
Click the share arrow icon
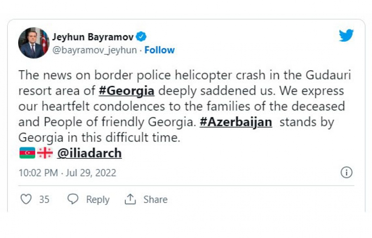[x=130, y=199]
